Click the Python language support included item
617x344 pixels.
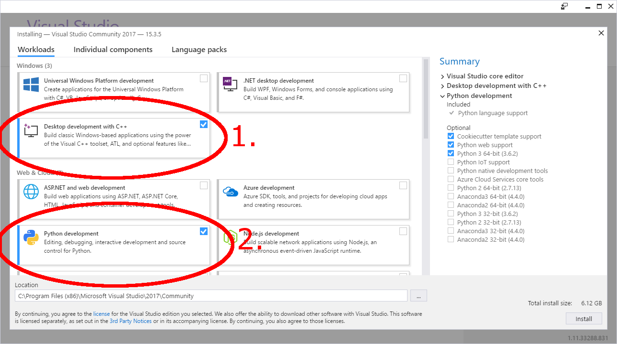pos(493,113)
